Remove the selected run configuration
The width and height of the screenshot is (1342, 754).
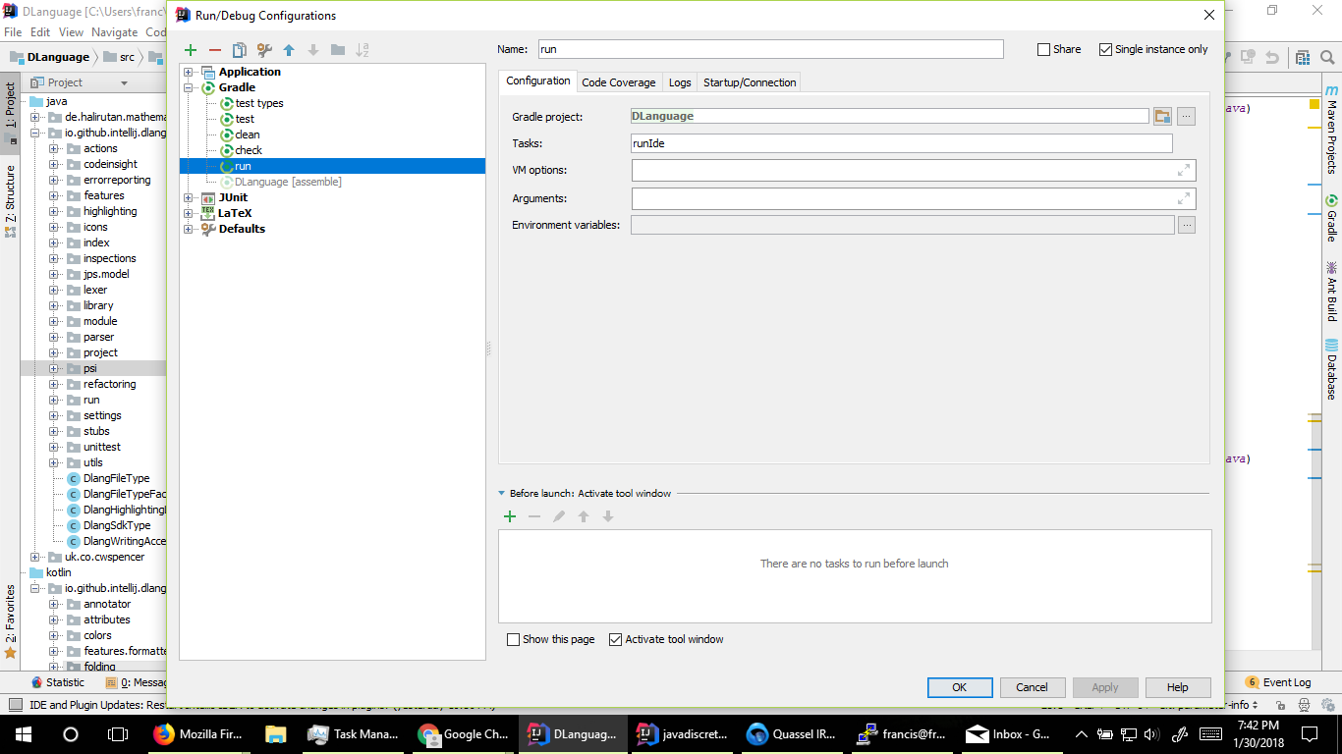point(214,50)
